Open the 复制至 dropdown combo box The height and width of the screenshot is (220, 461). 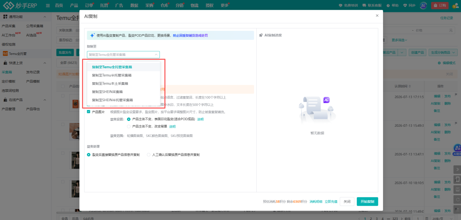pyautogui.click(x=123, y=55)
